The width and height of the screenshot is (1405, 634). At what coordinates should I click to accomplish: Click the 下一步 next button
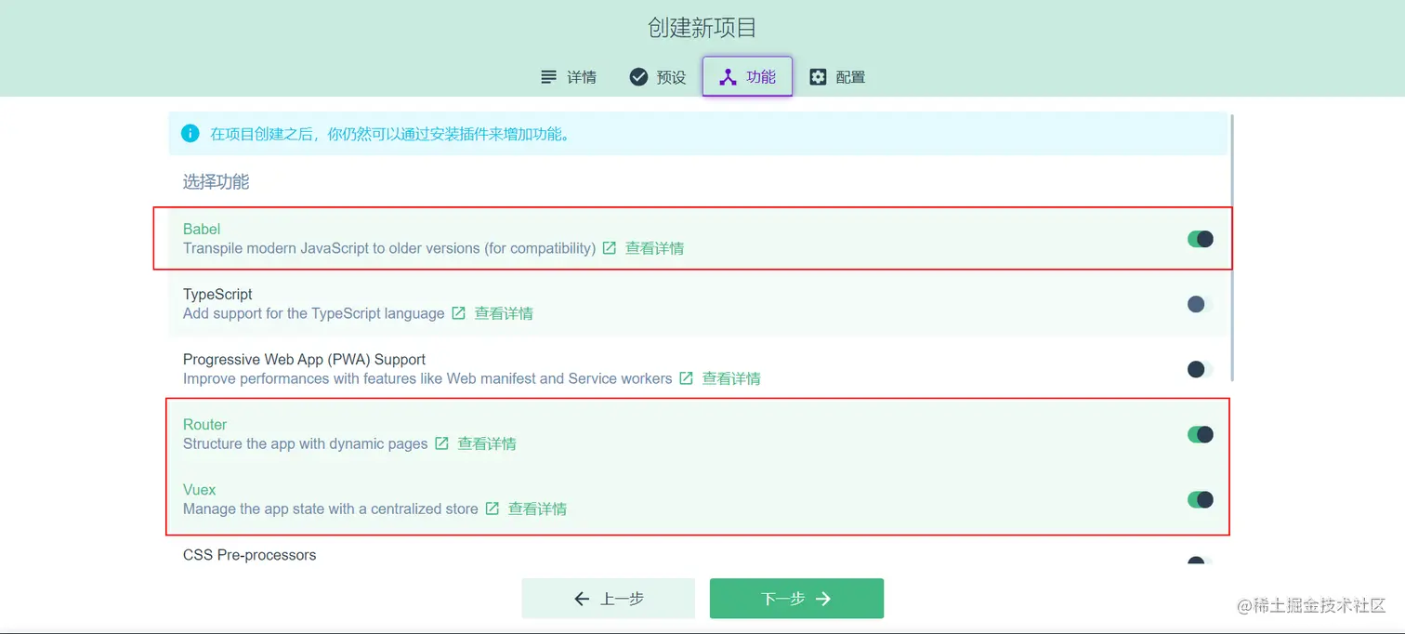coord(796,599)
